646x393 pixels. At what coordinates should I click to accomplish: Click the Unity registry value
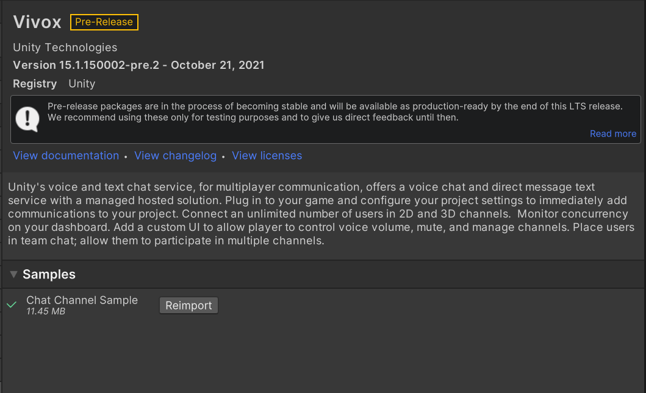tap(82, 83)
